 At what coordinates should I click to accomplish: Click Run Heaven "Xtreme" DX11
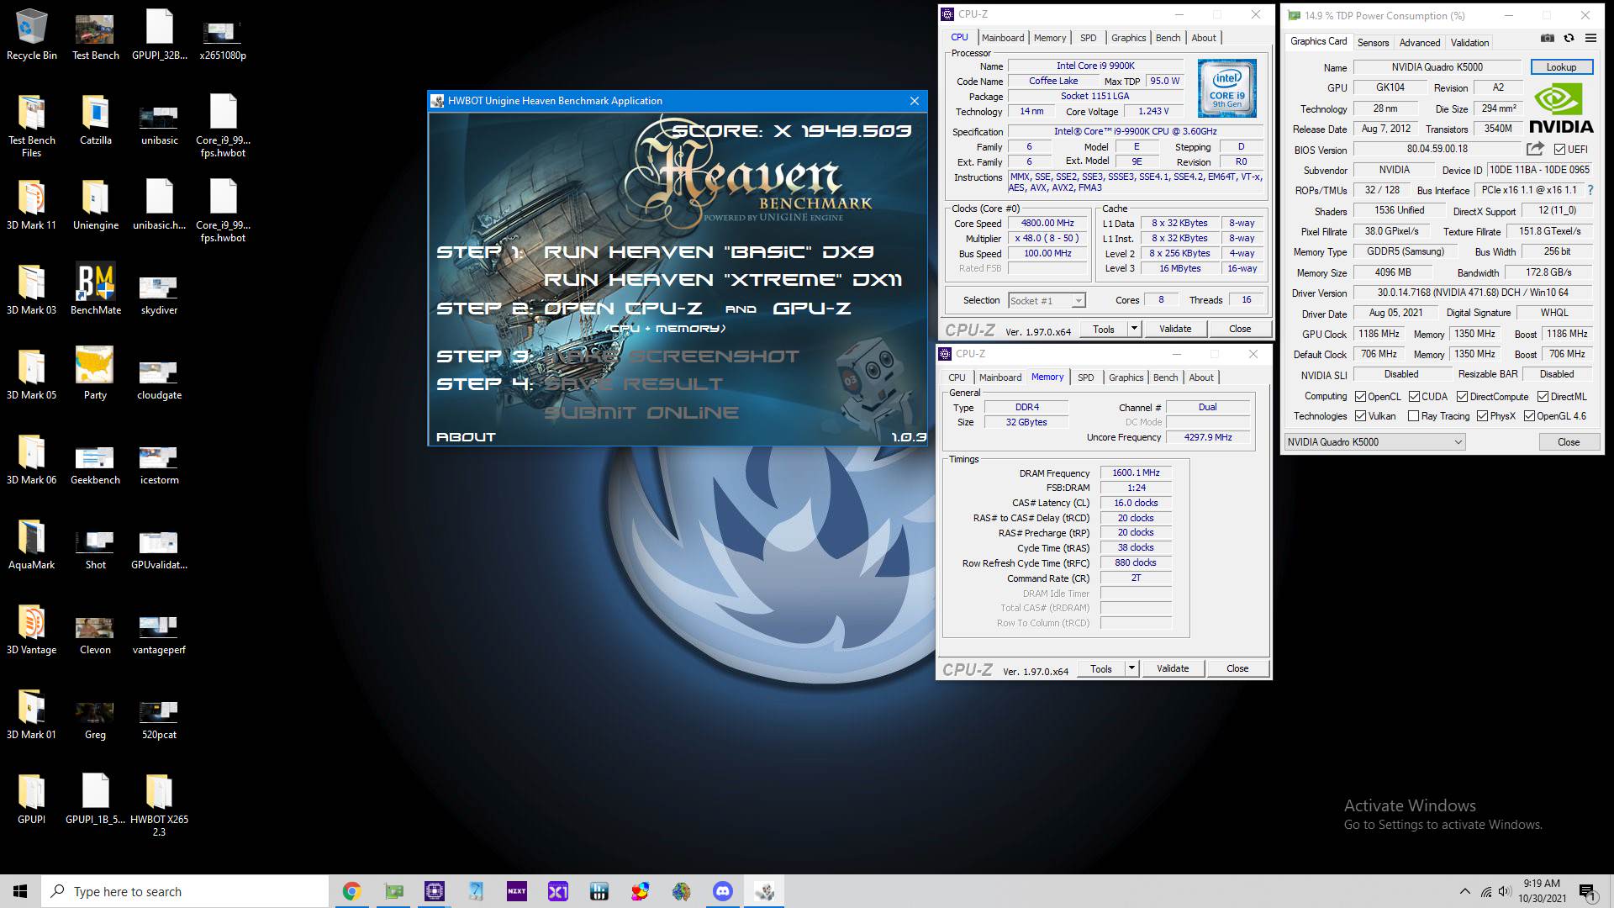tap(723, 280)
